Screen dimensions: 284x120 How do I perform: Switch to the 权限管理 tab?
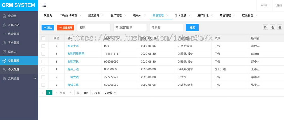(248, 15)
